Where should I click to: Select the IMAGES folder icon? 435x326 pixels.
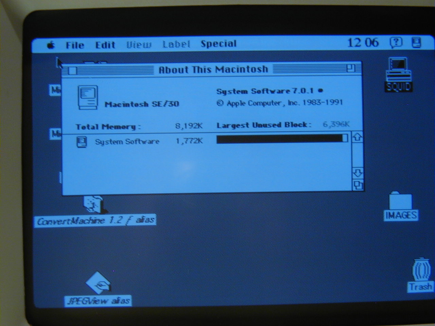coord(401,200)
